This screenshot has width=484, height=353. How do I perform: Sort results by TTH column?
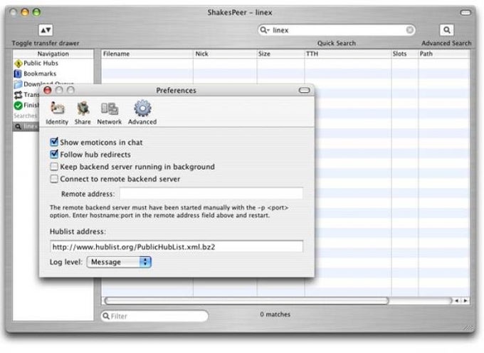click(x=348, y=53)
